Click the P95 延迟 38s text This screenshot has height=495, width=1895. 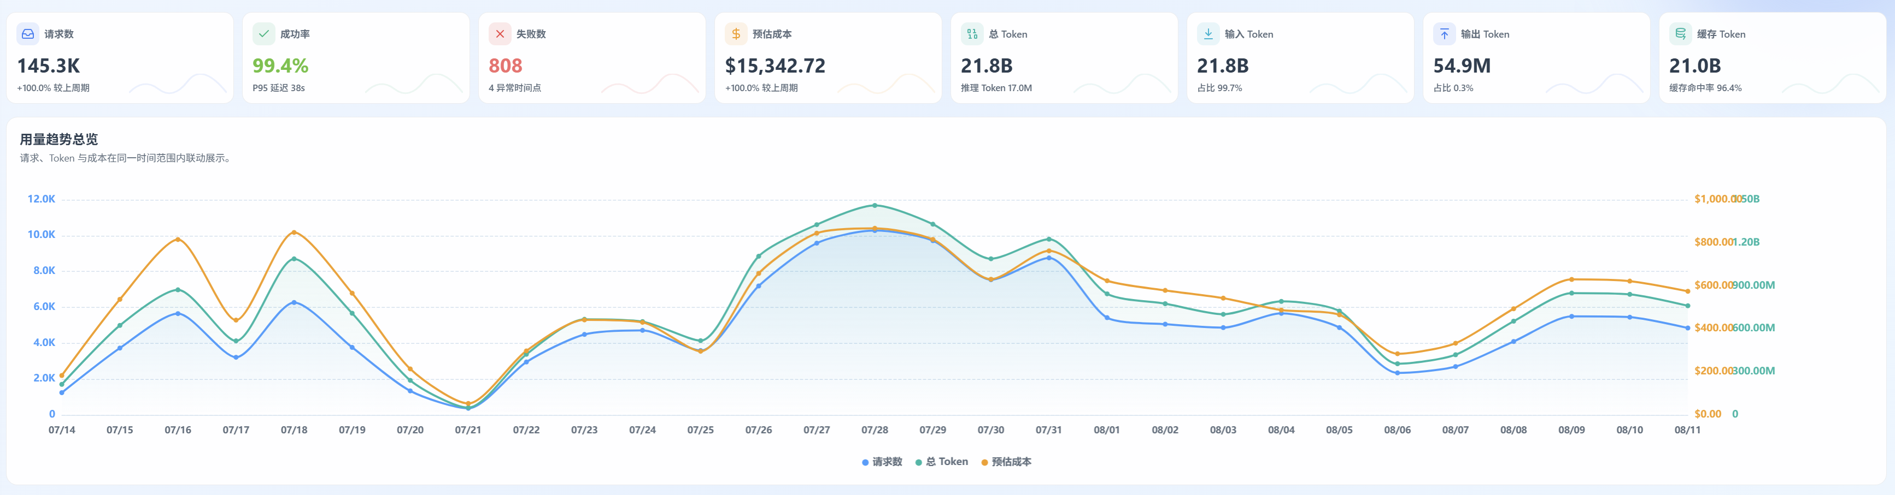pos(279,88)
